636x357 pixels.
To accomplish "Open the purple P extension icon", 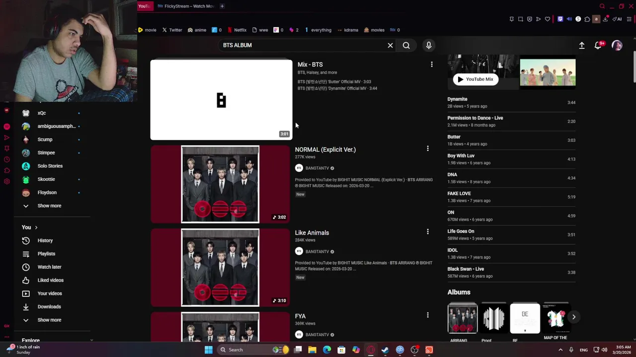I will click(x=560, y=19).
